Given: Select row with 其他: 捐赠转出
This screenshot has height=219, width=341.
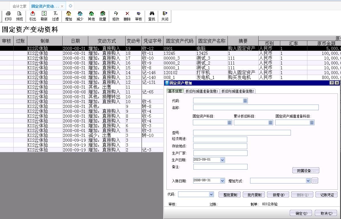Looking at the screenshot, I should point(81,97).
